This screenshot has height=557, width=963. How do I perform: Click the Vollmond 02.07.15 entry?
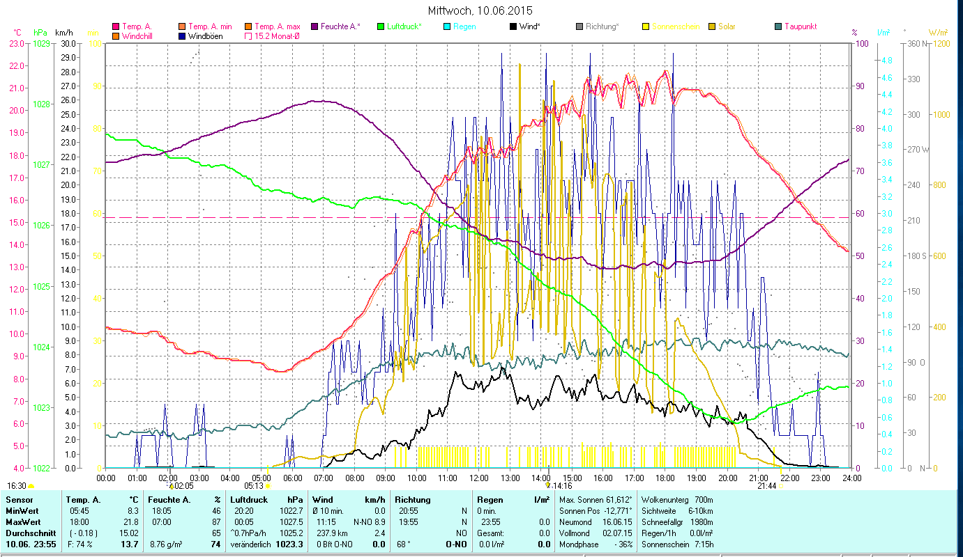tap(596, 533)
